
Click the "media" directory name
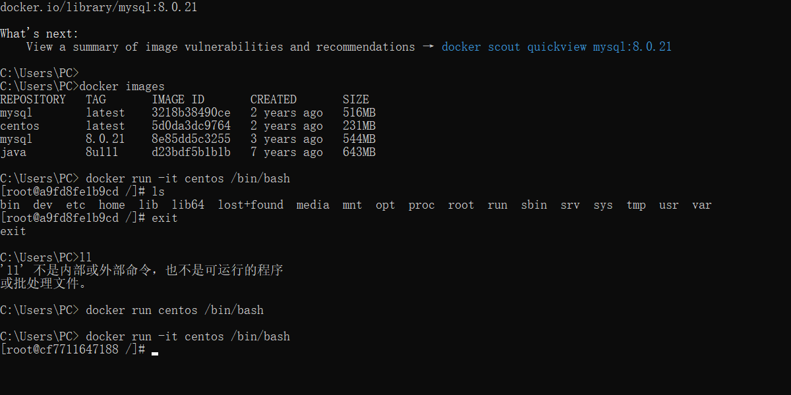point(313,205)
